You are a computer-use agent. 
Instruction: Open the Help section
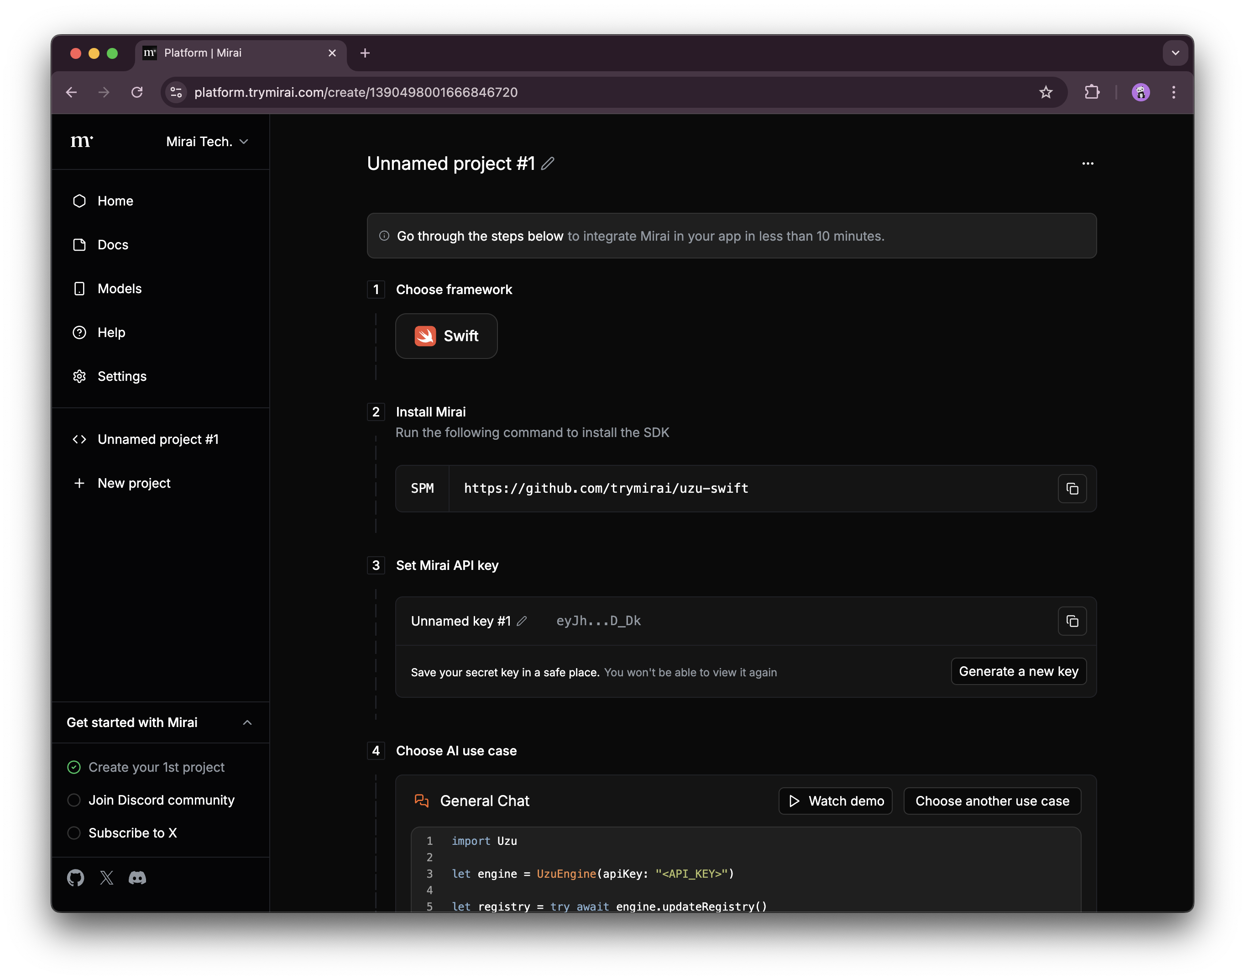click(x=111, y=333)
